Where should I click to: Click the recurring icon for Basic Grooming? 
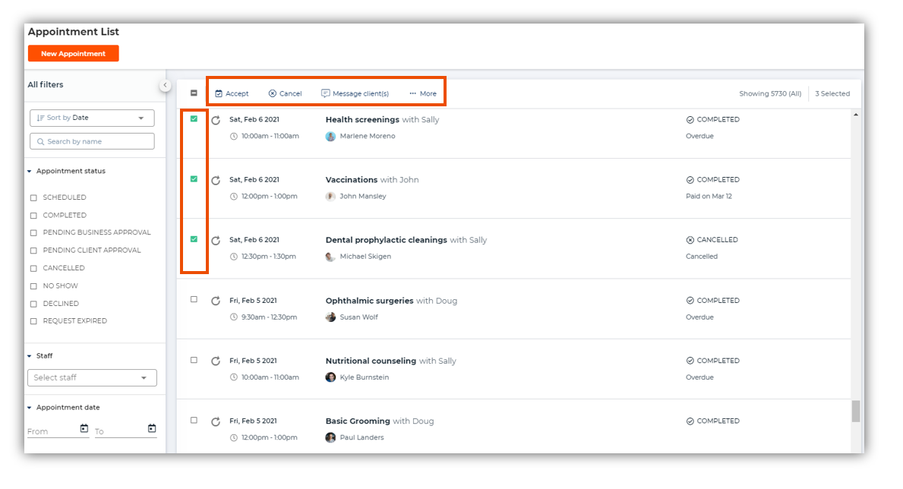point(216,421)
